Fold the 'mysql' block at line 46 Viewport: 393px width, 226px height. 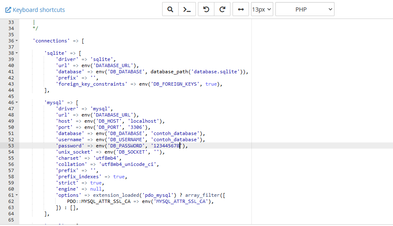[x=16, y=103]
